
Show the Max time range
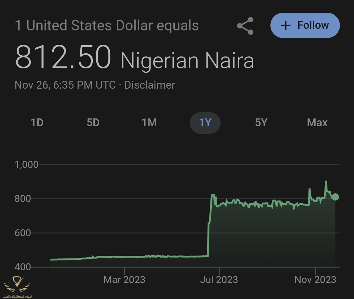(317, 123)
